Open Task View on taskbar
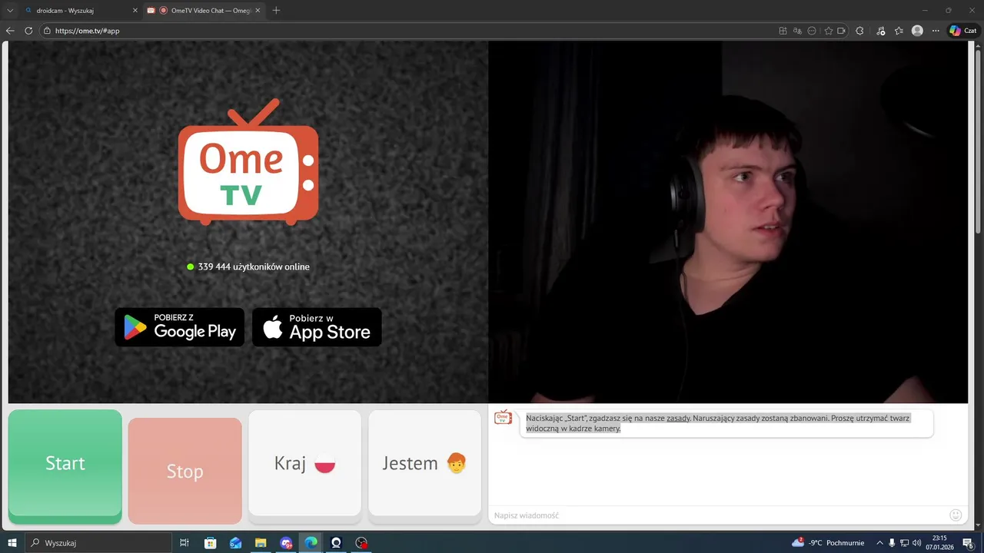 [x=184, y=543]
